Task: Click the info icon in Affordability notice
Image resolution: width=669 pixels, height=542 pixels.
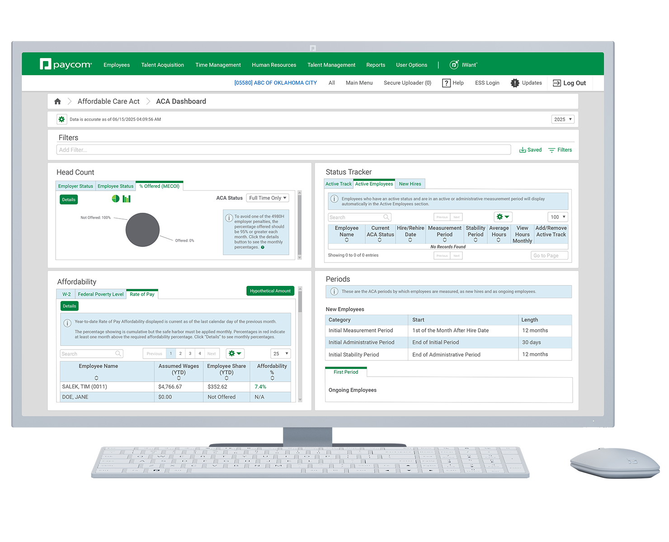Action: pyautogui.click(x=67, y=323)
